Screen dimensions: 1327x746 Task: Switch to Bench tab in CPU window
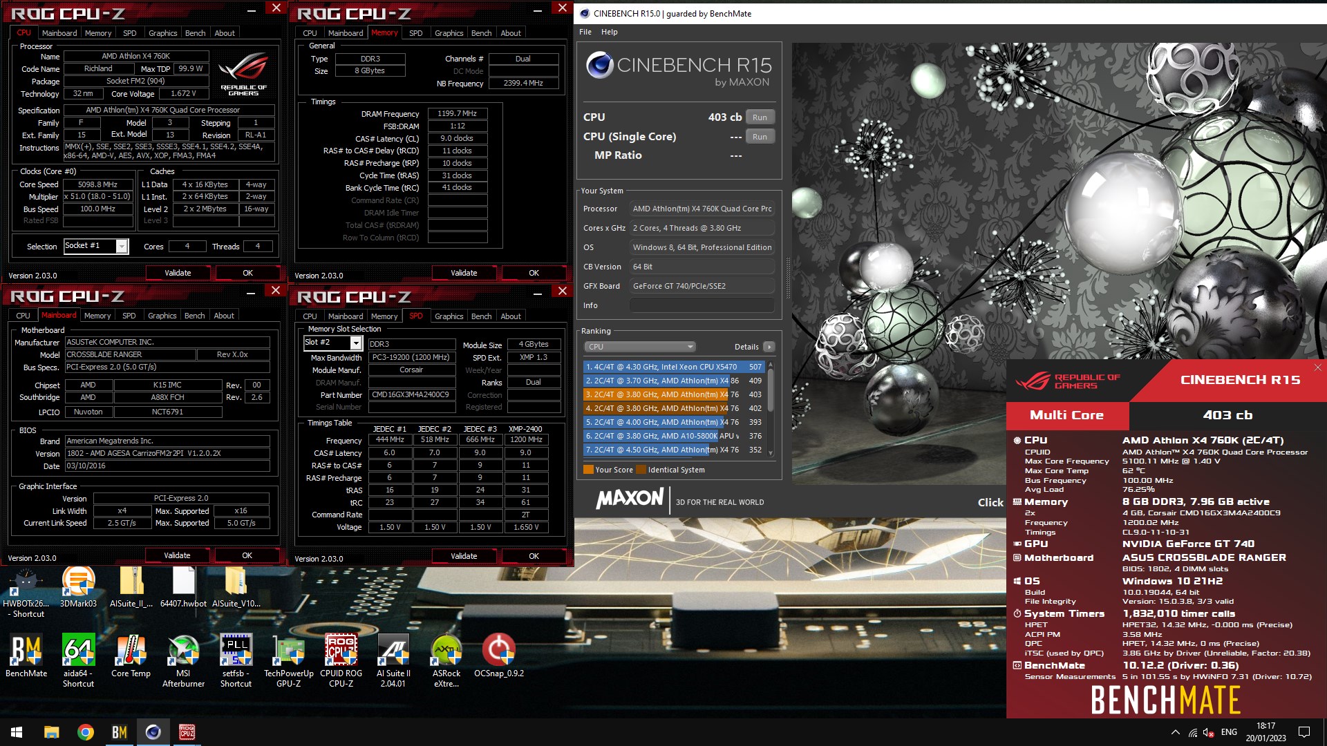coord(195,33)
